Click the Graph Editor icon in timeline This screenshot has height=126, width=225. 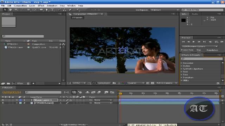(112, 92)
